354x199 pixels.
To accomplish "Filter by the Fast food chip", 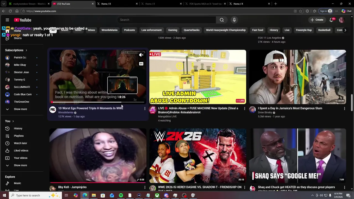I will pyautogui.click(x=257, y=30).
